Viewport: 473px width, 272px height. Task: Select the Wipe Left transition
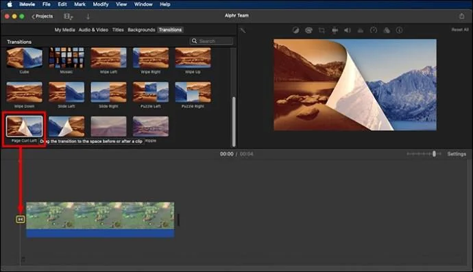click(108, 58)
